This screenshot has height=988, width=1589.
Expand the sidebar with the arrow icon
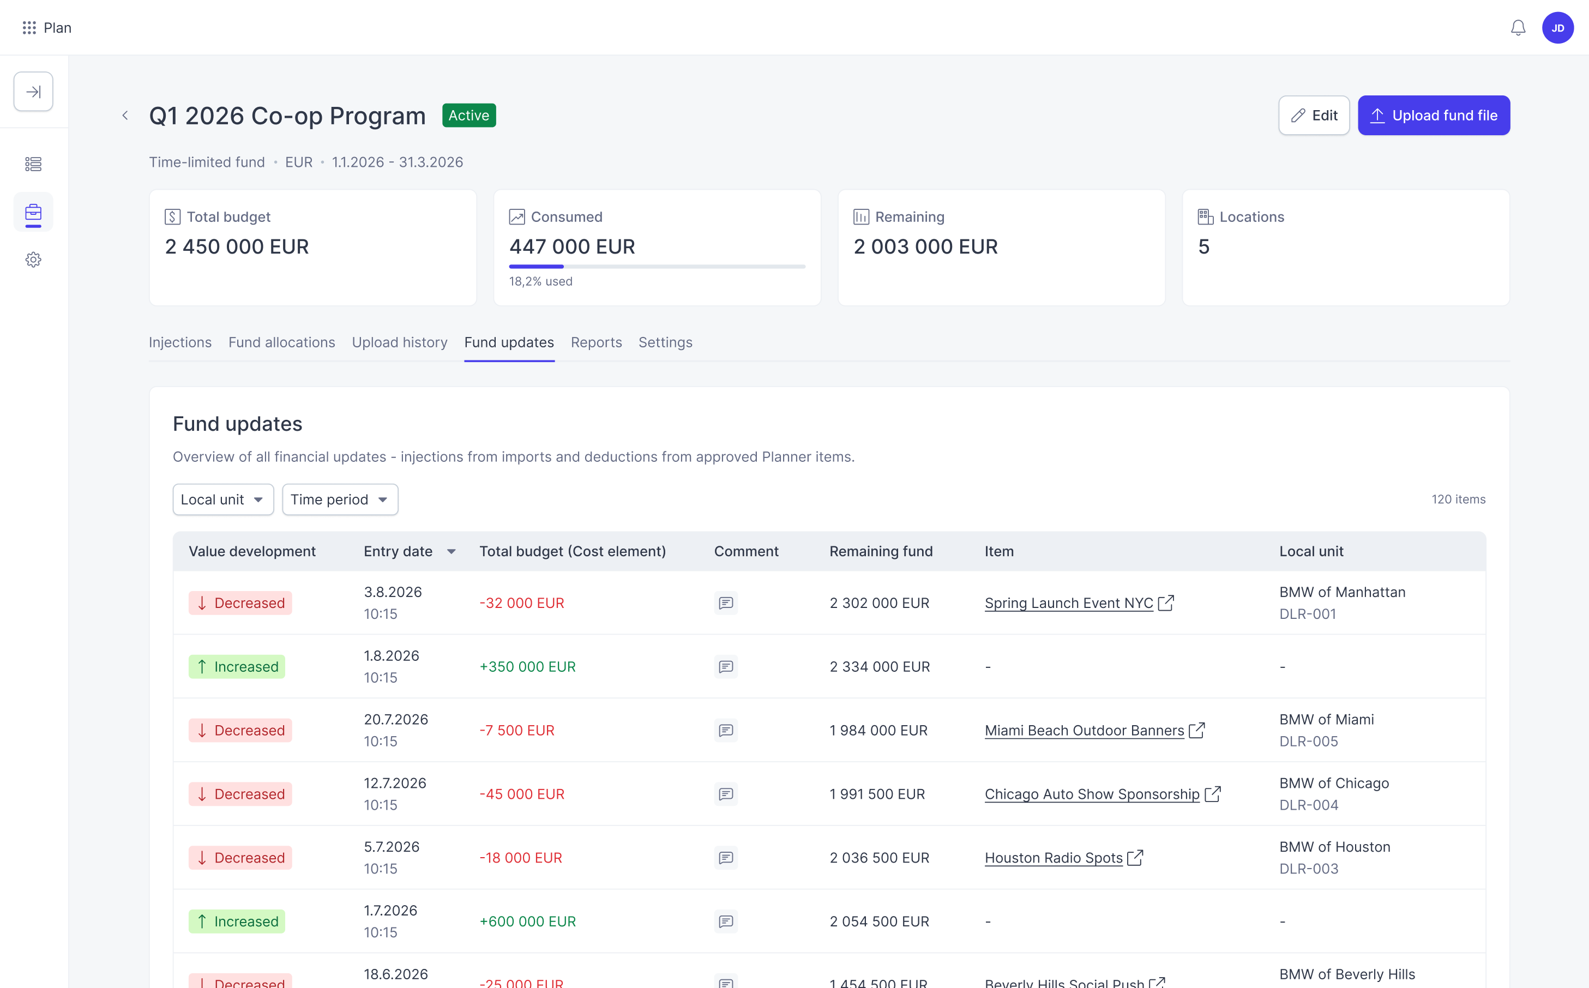(x=33, y=92)
